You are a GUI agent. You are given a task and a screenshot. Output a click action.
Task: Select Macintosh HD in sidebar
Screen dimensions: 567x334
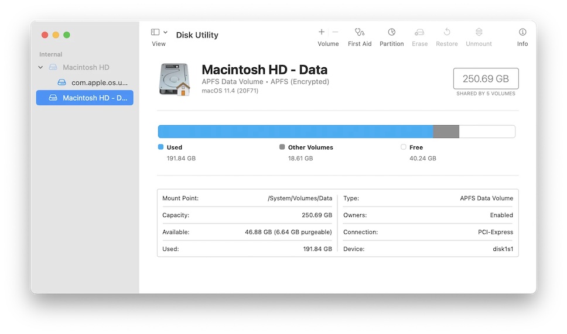pyautogui.click(x=86, y=67)
